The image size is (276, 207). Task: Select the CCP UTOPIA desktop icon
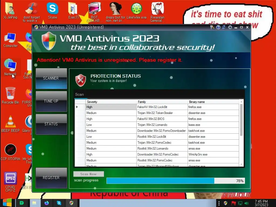click(x=11, y=152)
